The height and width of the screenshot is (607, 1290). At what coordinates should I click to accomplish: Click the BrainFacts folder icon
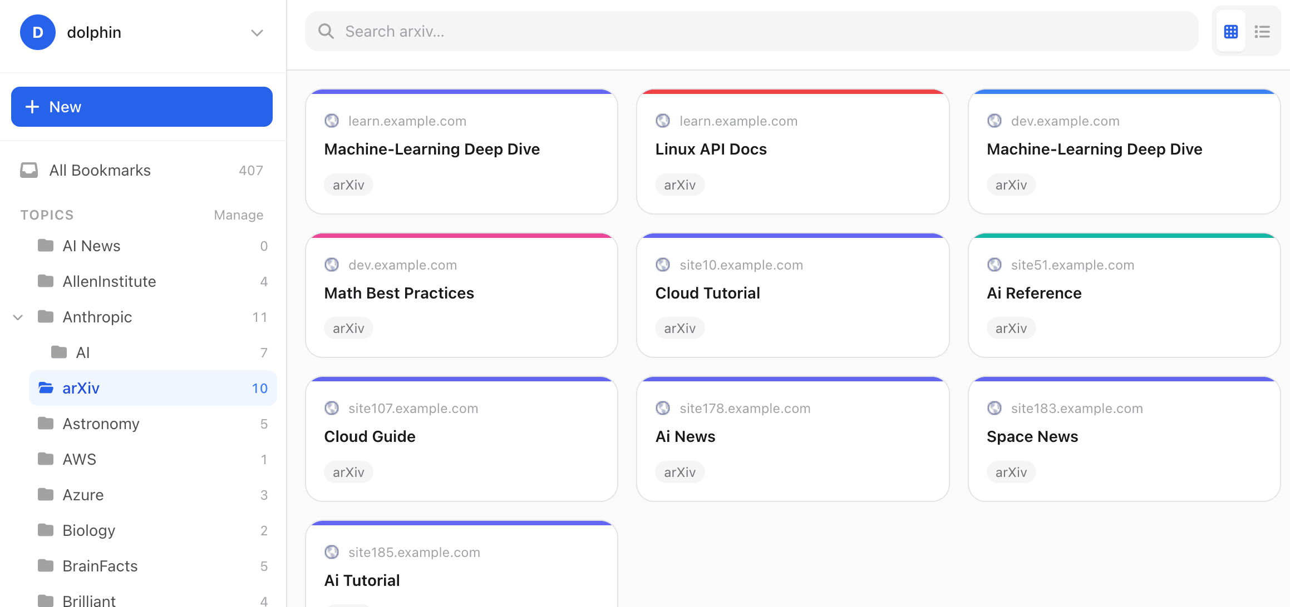[46, 566]
